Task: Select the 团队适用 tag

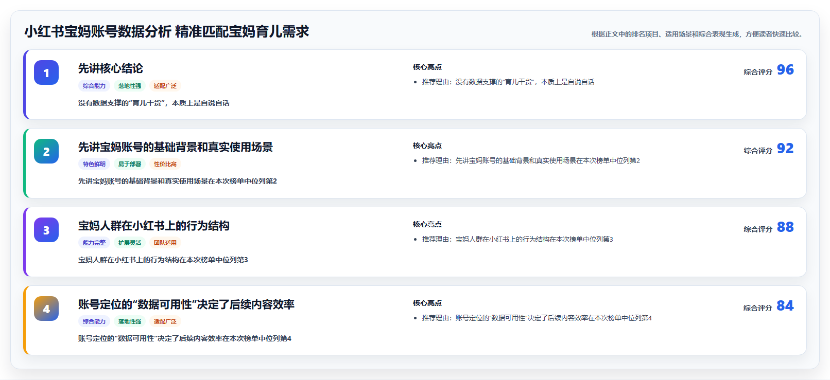Action: 165,243
